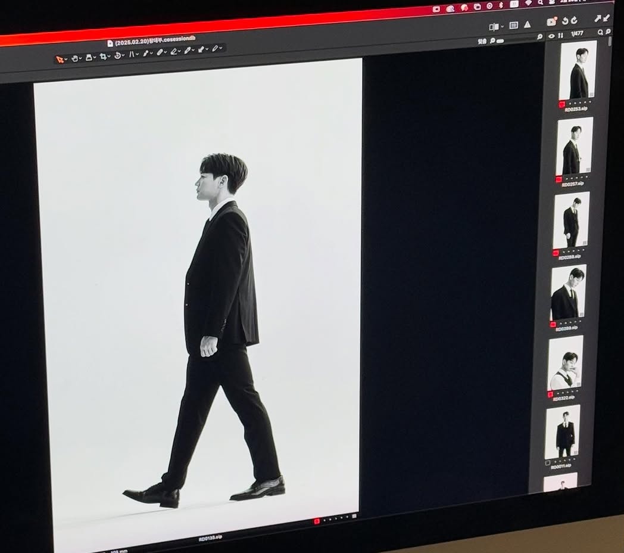The image size is (624, 553).
Task: Open Before/After view mode dropdown arrow
Action: 502,26
